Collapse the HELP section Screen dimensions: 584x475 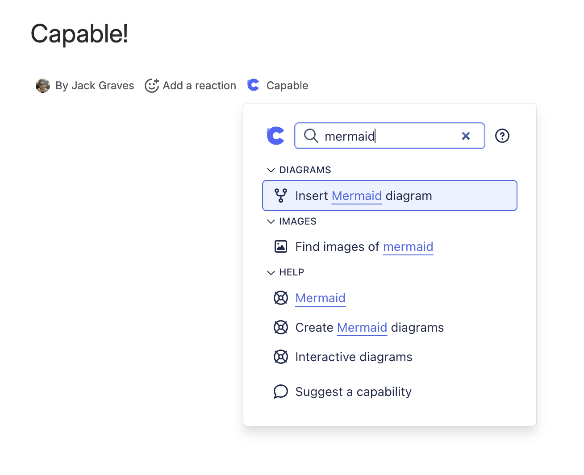[271, 272]
